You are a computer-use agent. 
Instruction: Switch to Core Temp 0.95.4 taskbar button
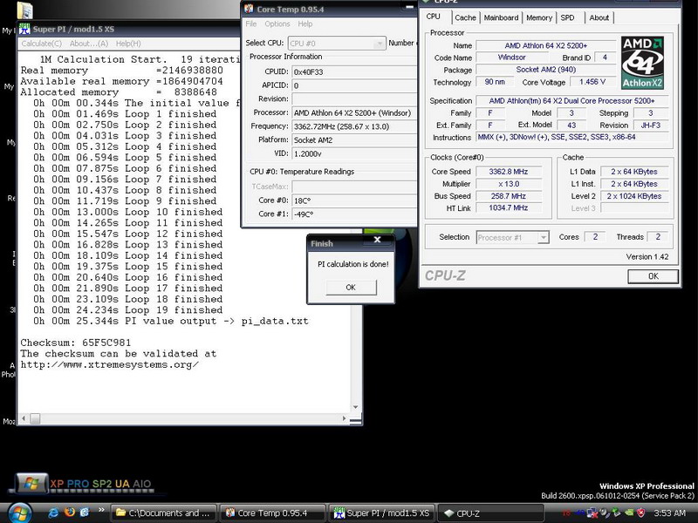click(x=272, y=513)
